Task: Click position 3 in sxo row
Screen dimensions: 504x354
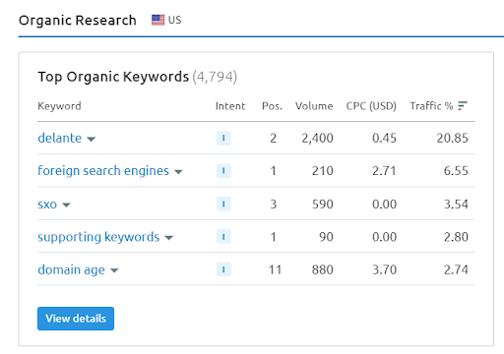Action: tap(273, 205)
